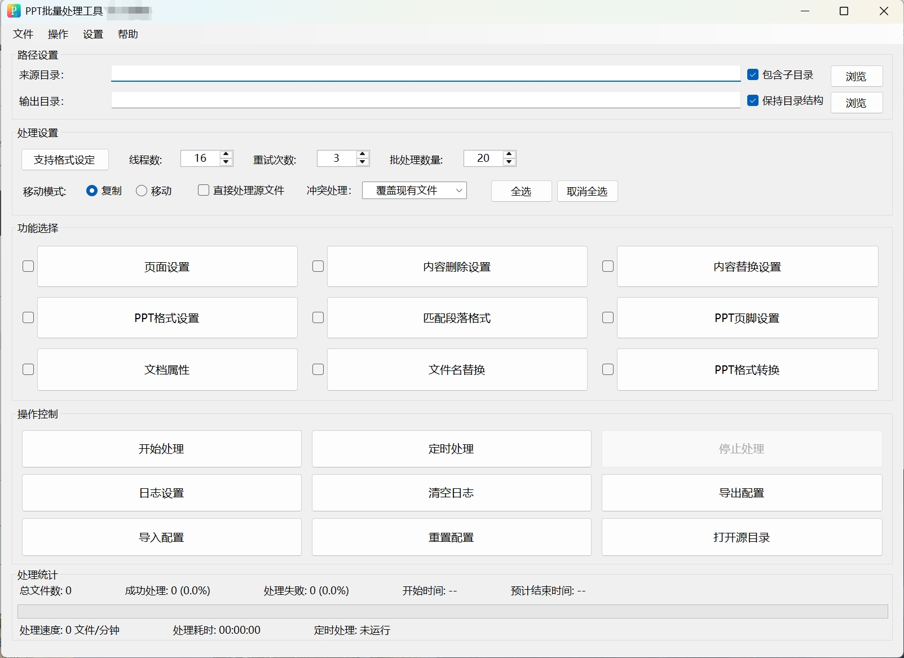Increase 重试次数 with the up arrow
This screenshot has width=904, height=658.
363,154
